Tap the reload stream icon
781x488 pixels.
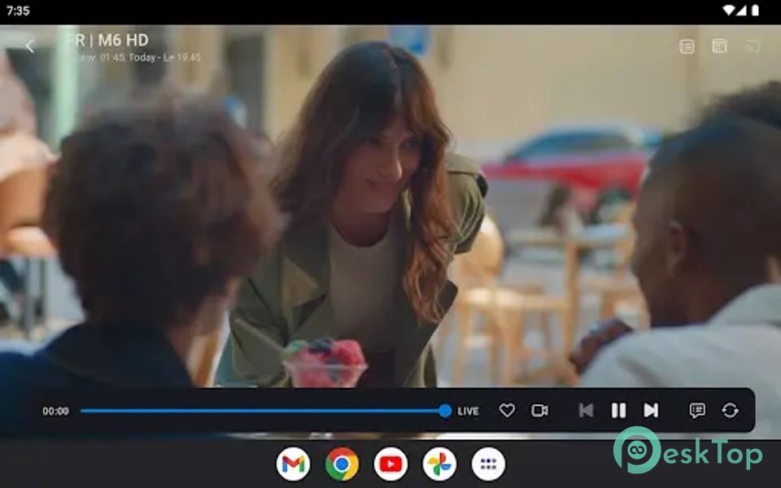(731, 410)
